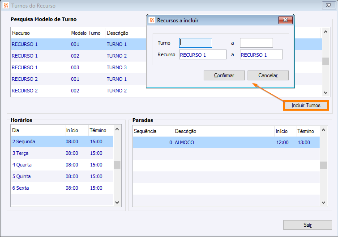Image resolution: width=338 pixels, height=237 pixels.
Task: Confirm the resources to include
Action: (x=224, y=75)
